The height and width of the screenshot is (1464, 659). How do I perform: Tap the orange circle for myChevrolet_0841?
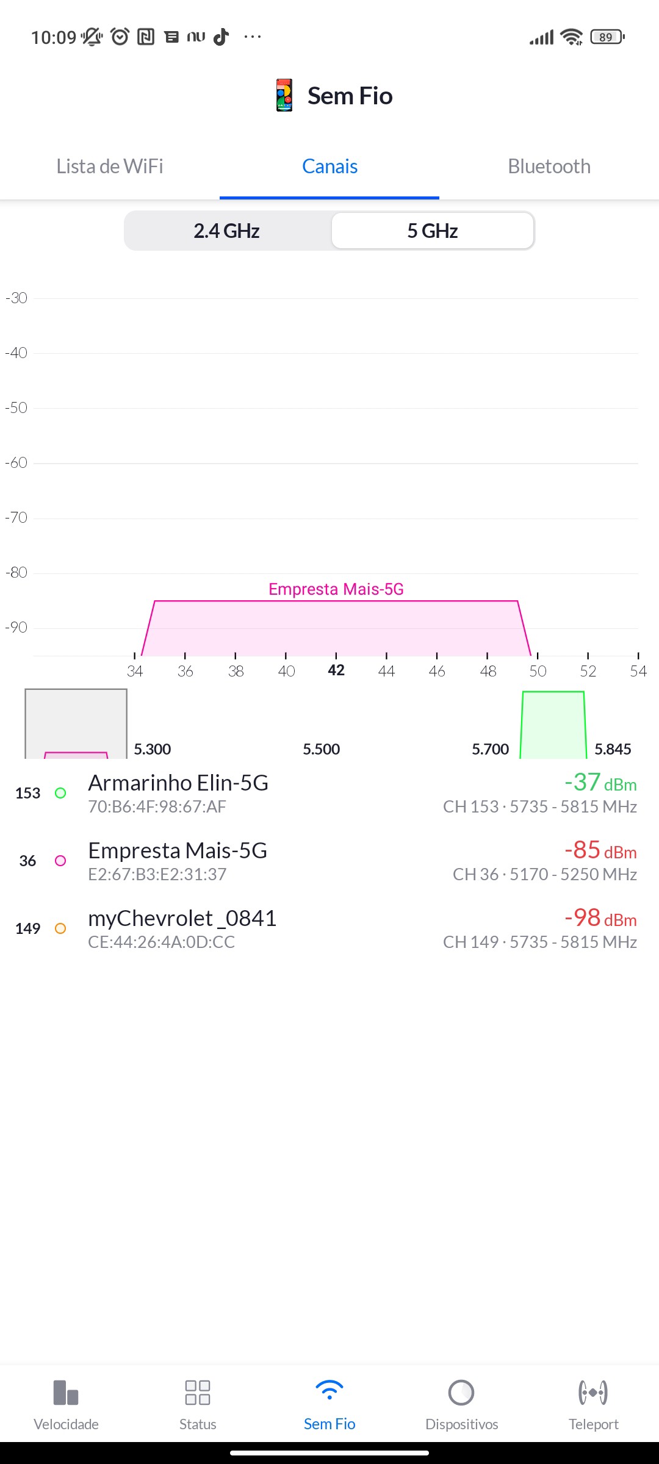tap(60, 928)
